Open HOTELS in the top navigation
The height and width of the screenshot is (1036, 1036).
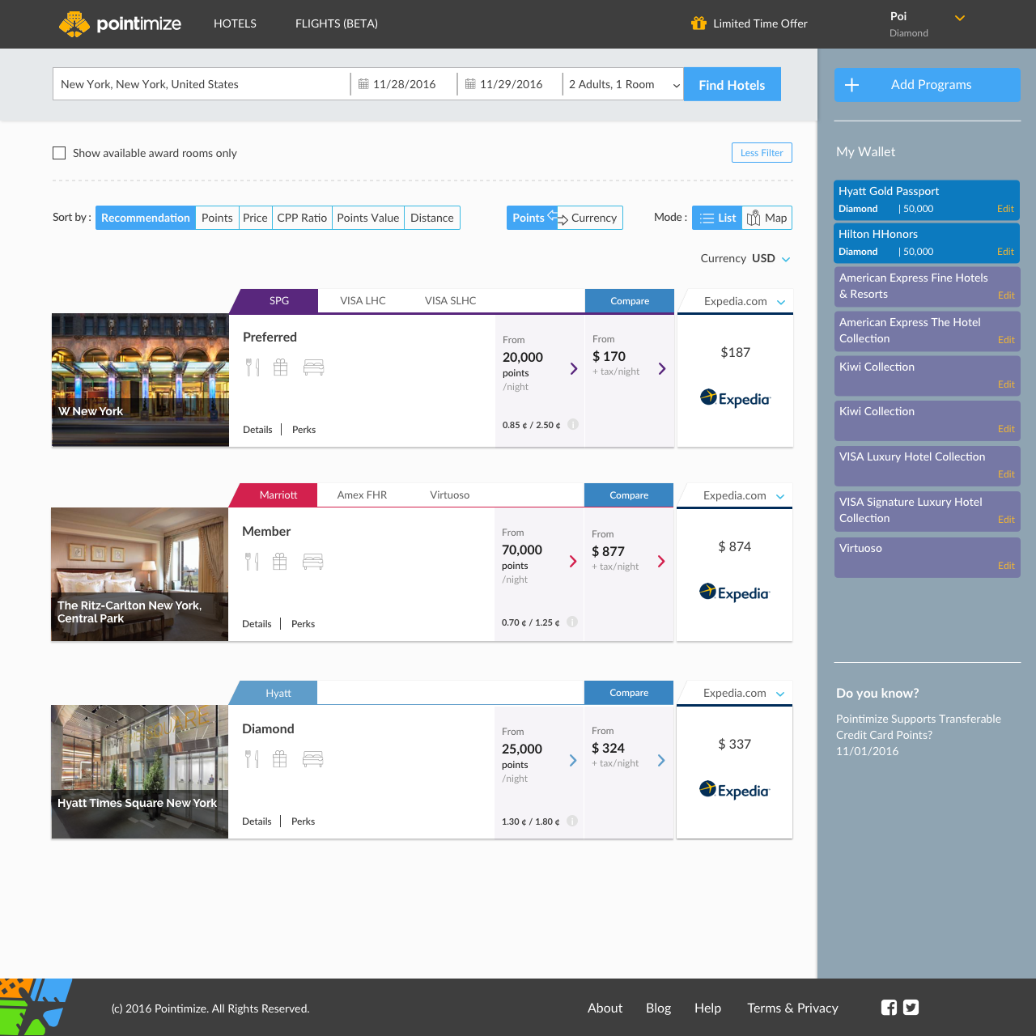(235, 23)
